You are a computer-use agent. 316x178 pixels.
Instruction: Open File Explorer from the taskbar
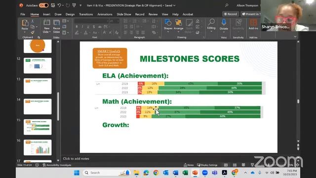coord(136,173)
